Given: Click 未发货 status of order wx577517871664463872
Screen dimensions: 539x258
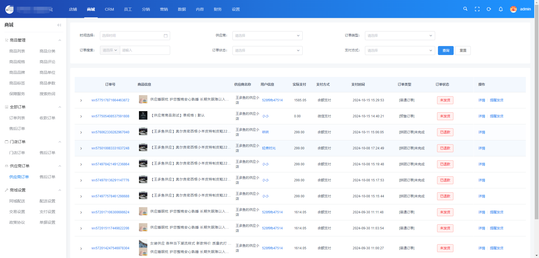Looking at the screenshot, I should pyautogui.click(x=445, y=100).
